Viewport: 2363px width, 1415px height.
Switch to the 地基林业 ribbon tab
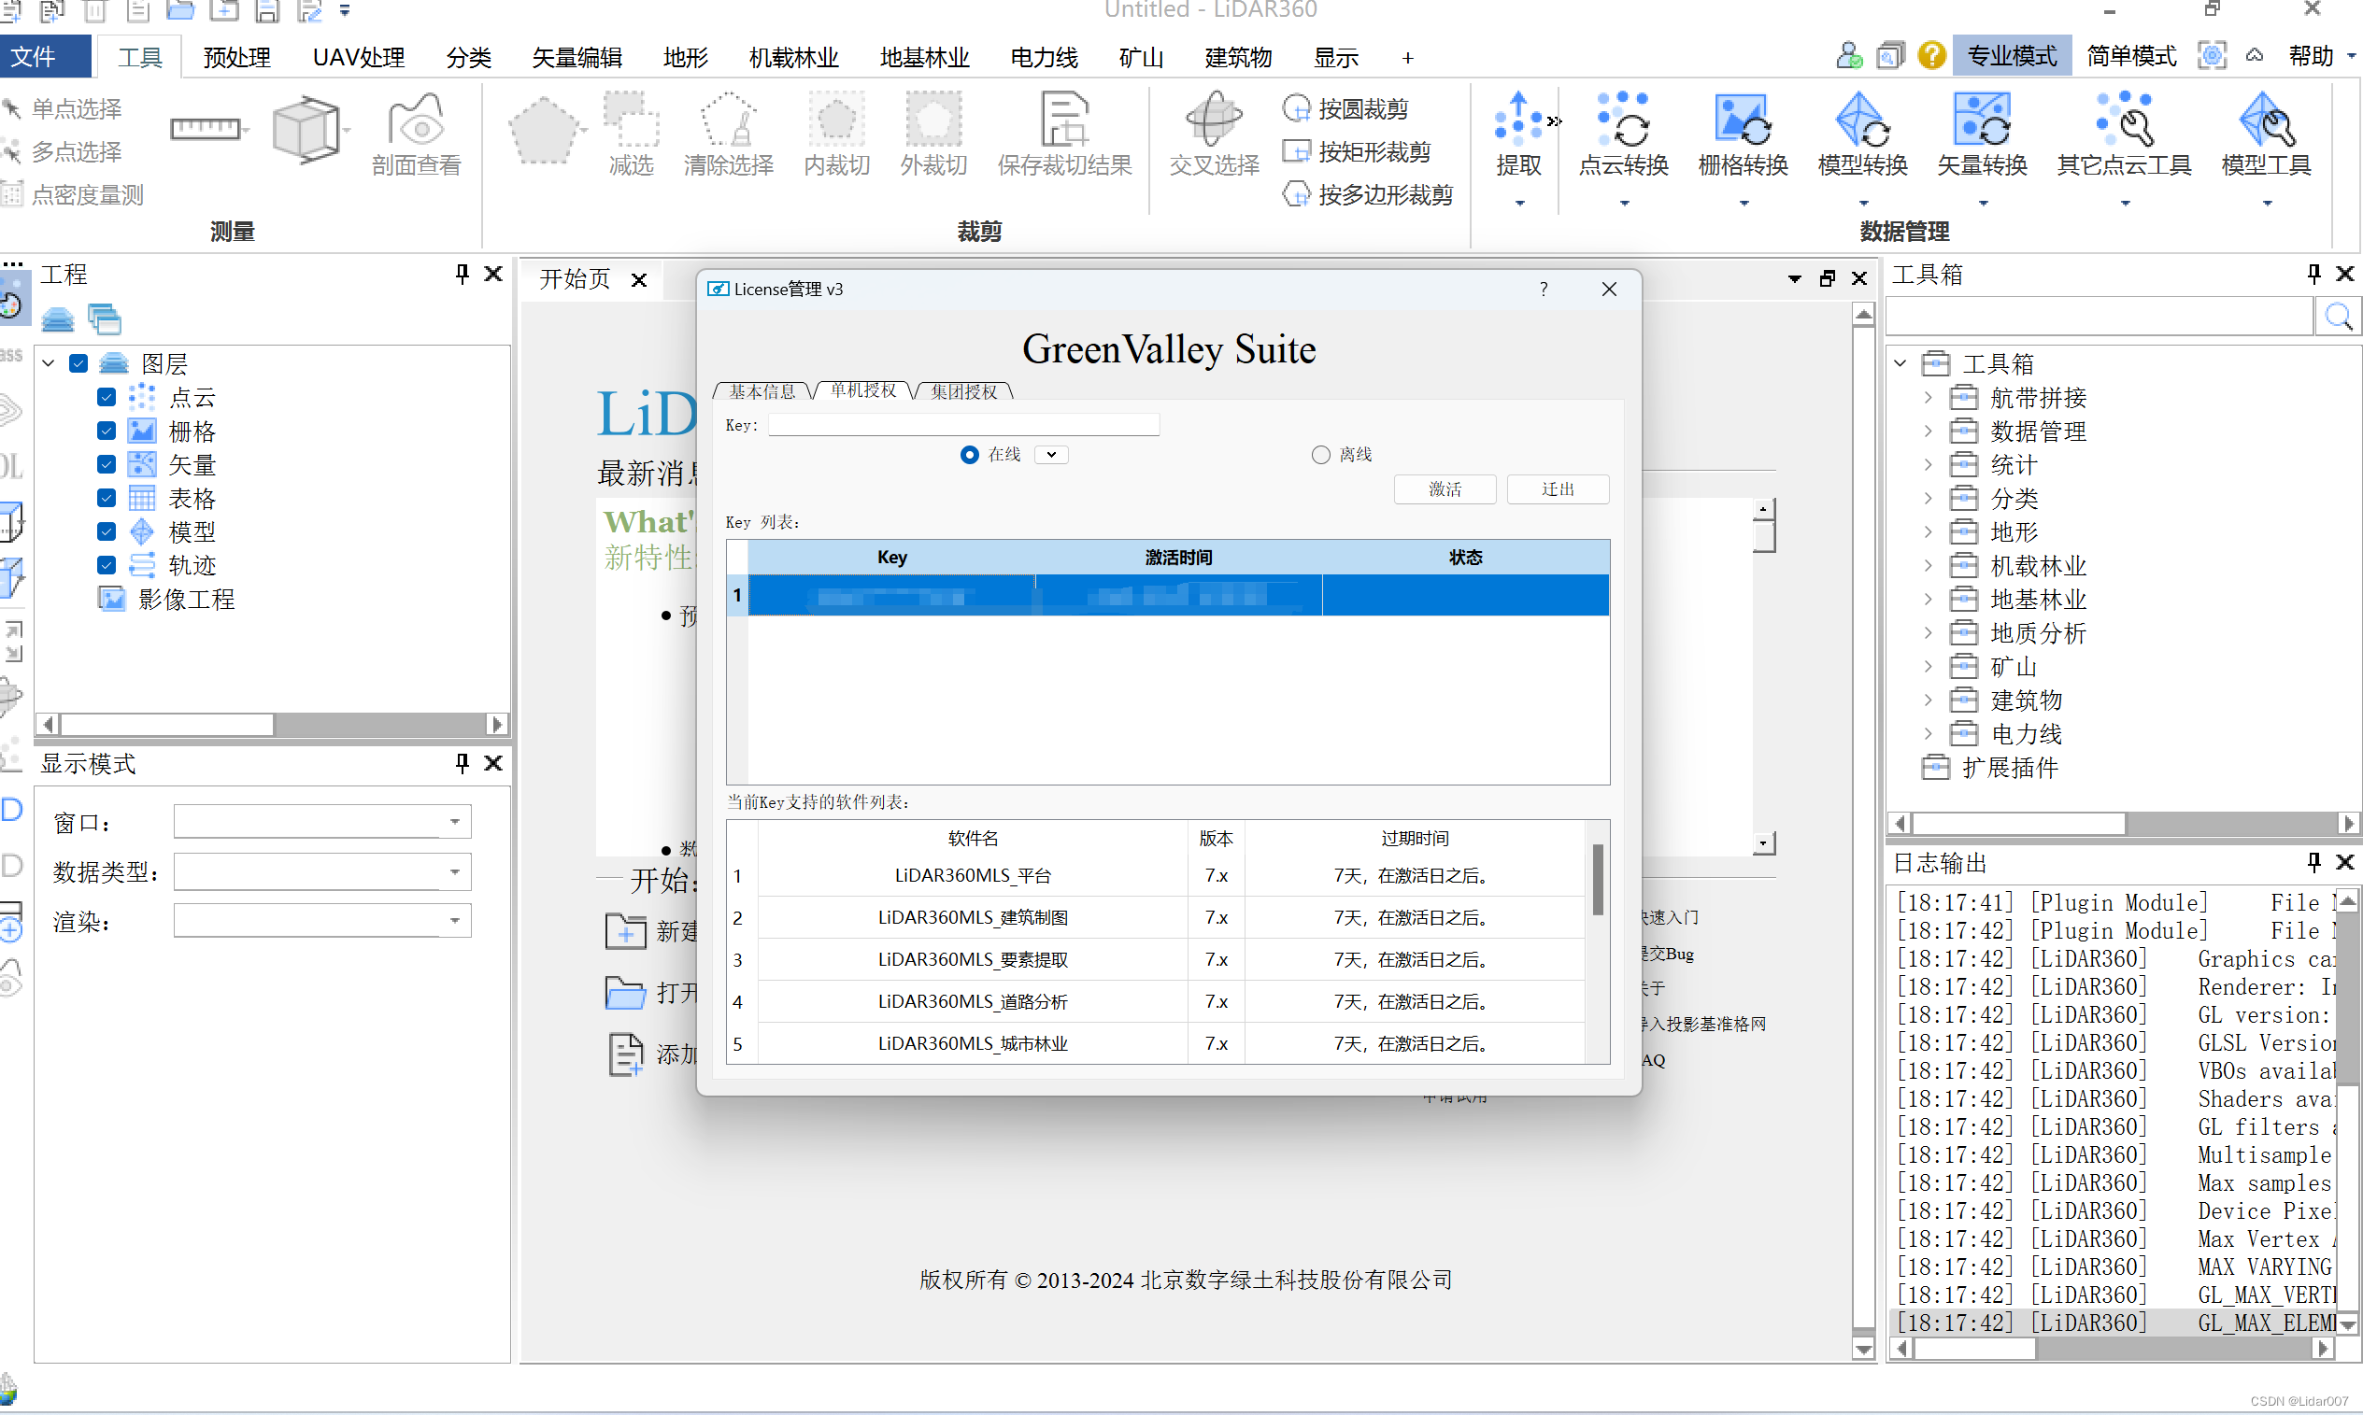[x=924, y=57]
